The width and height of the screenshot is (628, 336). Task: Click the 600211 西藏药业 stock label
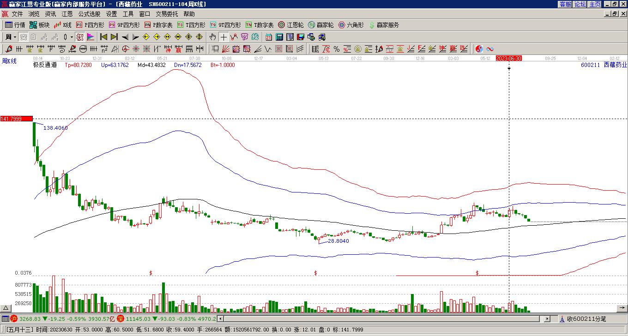(604, 65)
